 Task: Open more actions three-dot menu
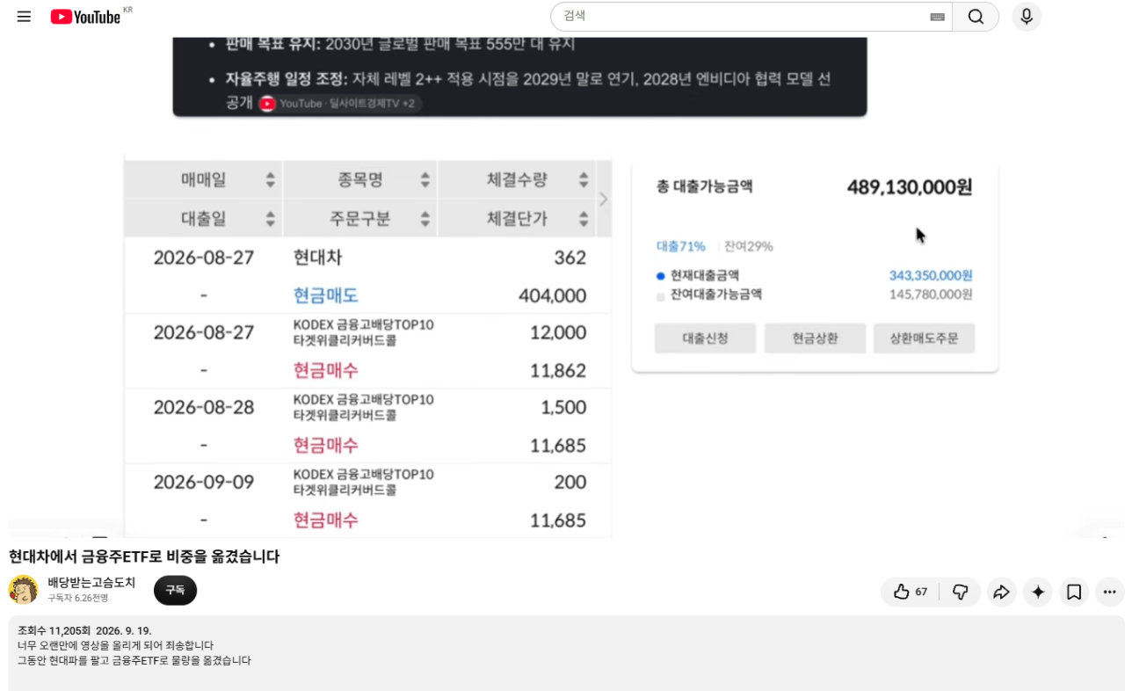tap(1109, 592)
